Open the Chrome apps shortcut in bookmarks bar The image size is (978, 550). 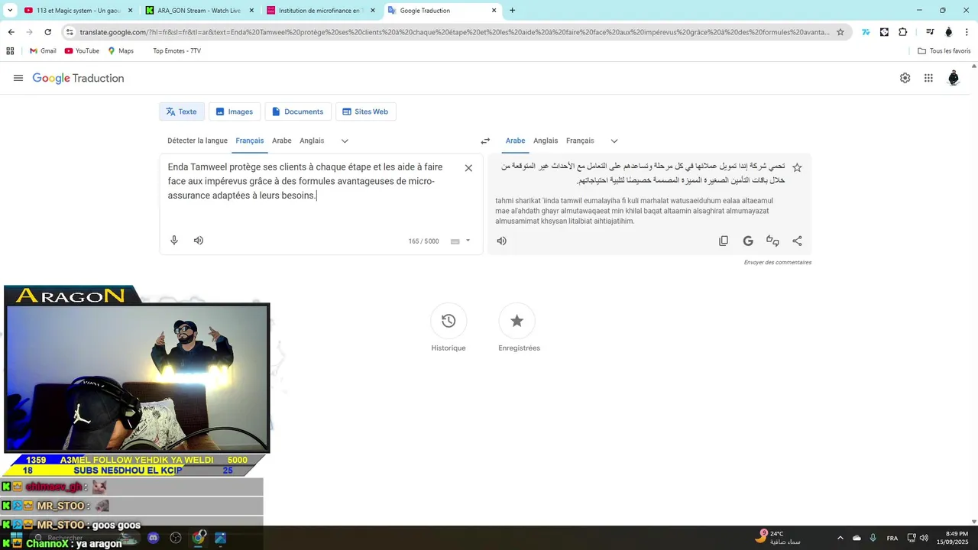tap(10, 50)
